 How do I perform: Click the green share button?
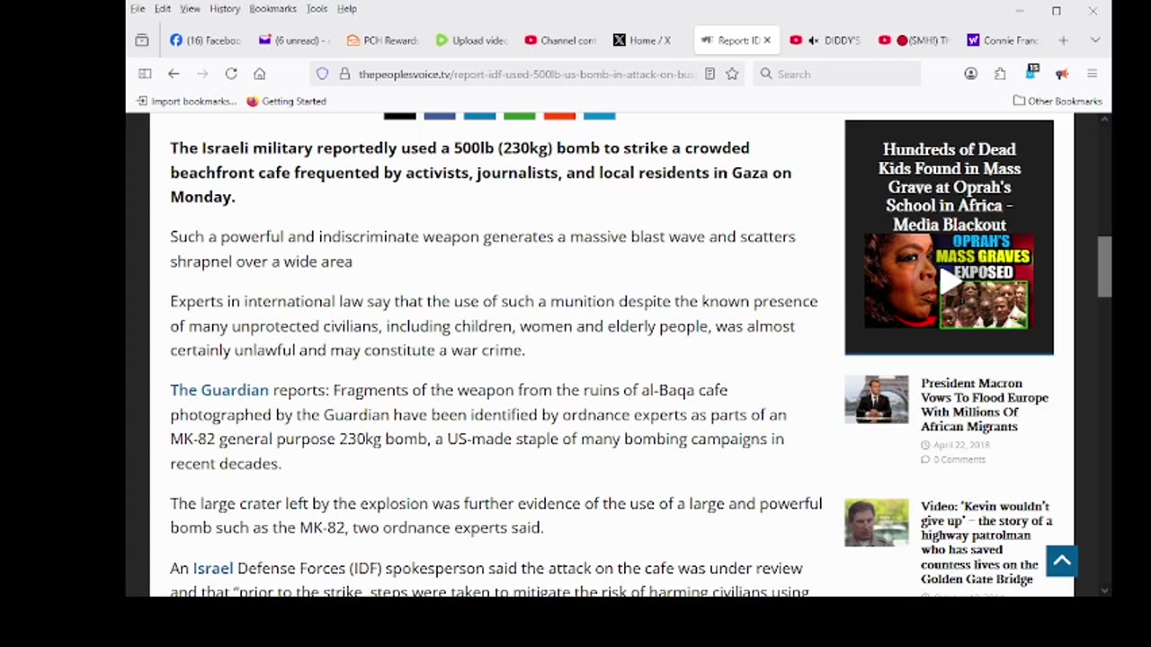(x=520, y=116)
